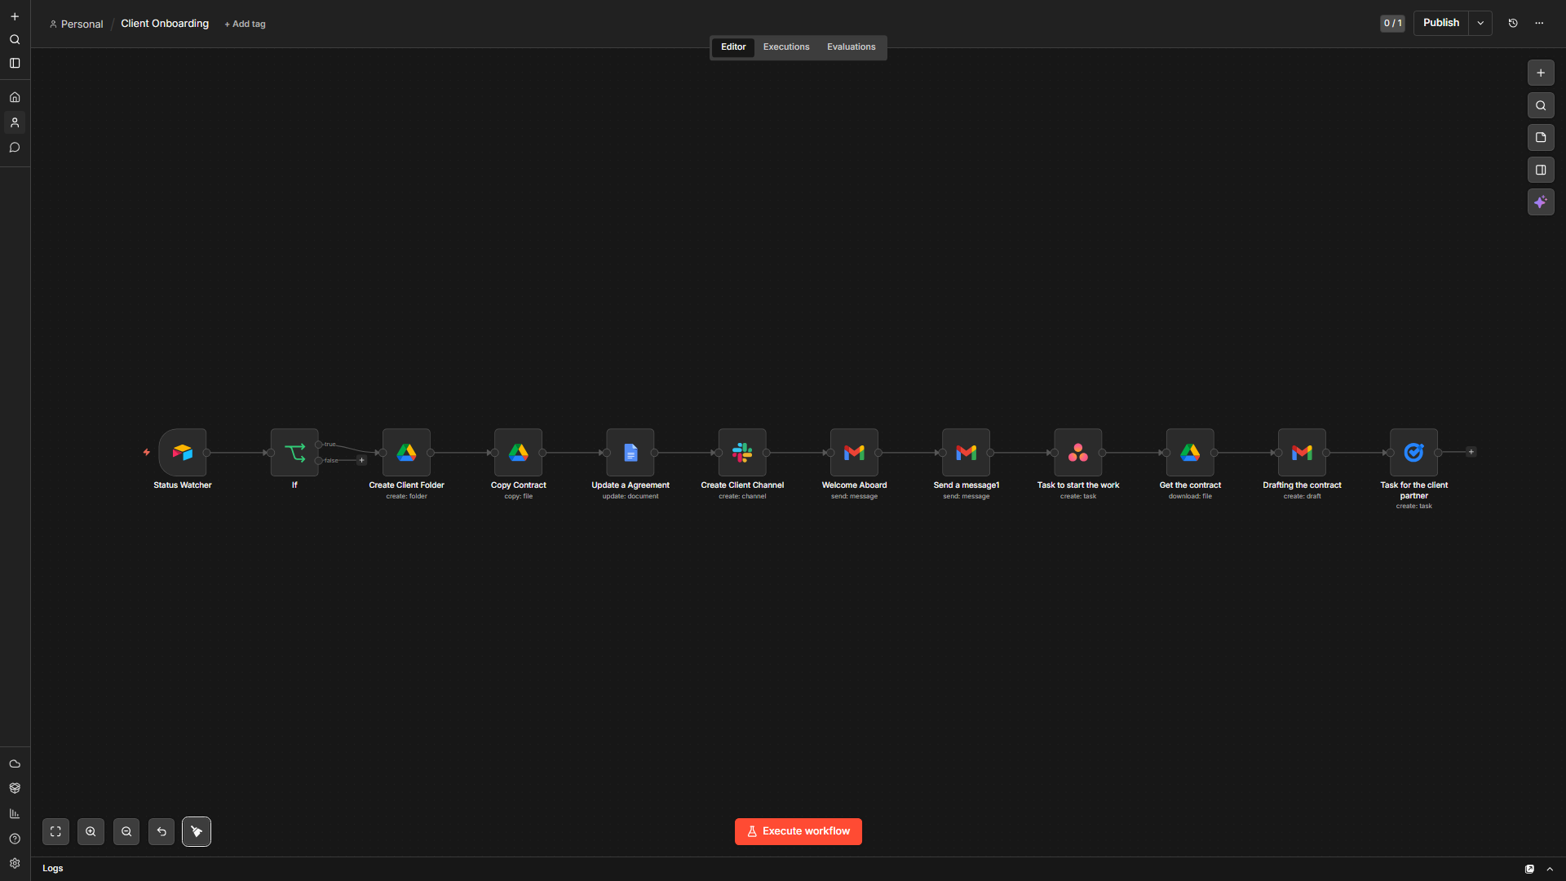Open settings gear in sidebar

15,863
